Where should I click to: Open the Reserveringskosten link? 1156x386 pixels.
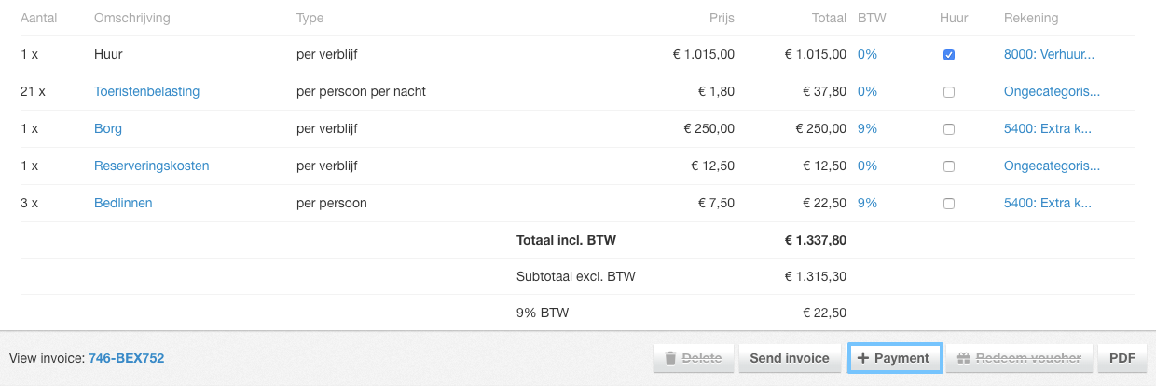coord(151,166)
